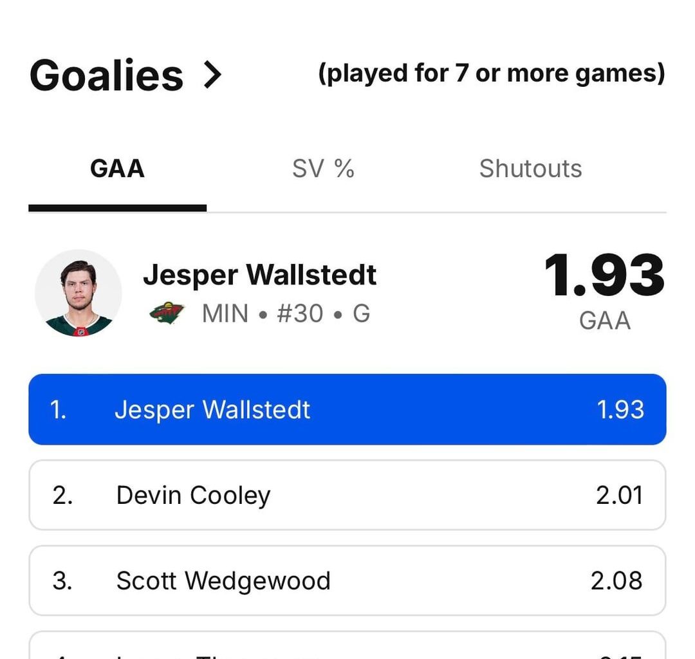Screen dimensions: 695x659
Task: Select the GAA tab
Action: point(117,169)
